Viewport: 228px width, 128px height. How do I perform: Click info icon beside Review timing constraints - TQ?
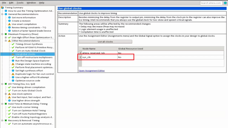(9, 27)
